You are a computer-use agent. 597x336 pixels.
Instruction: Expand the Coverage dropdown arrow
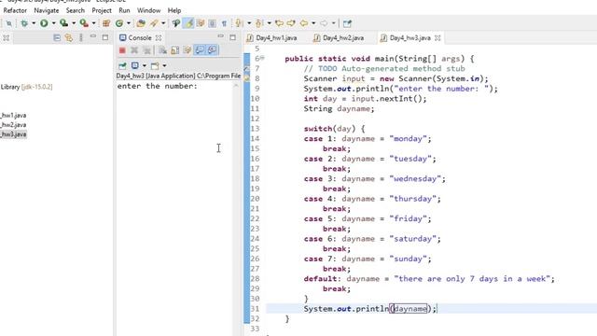tap(74, 23)
